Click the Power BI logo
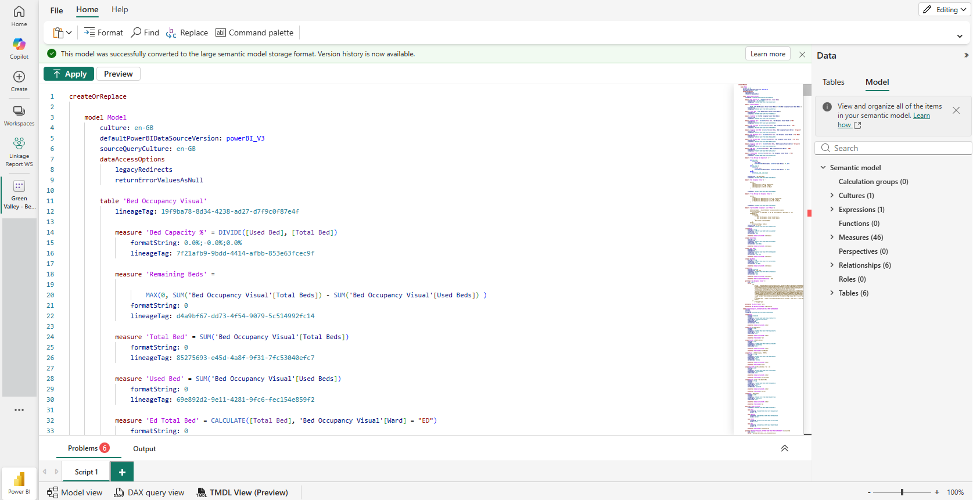 click(x=19, y=483)
